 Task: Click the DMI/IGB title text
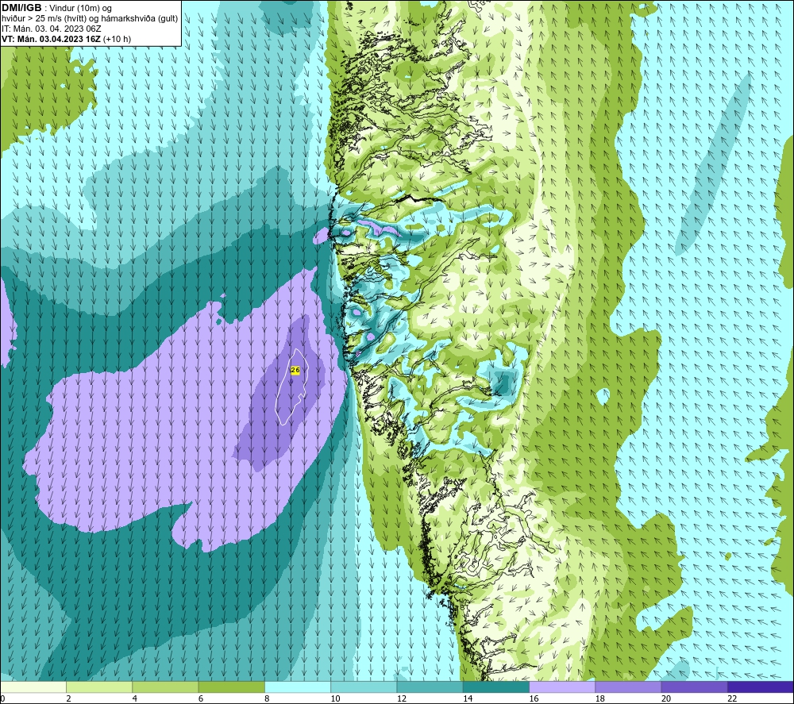[x=21, y=8]
